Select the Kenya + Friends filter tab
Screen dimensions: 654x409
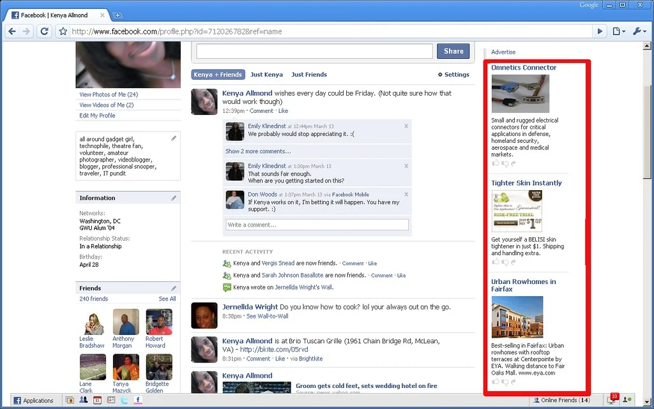(x=218, y=75)
